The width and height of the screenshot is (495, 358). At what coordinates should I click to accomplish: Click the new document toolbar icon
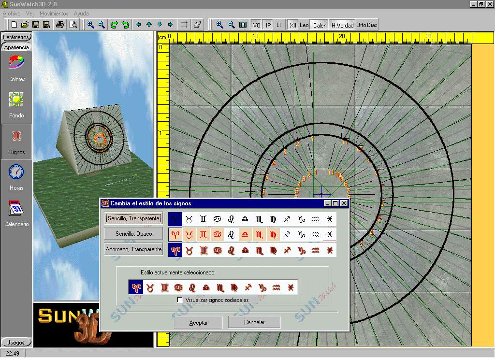tap(15, 25)
